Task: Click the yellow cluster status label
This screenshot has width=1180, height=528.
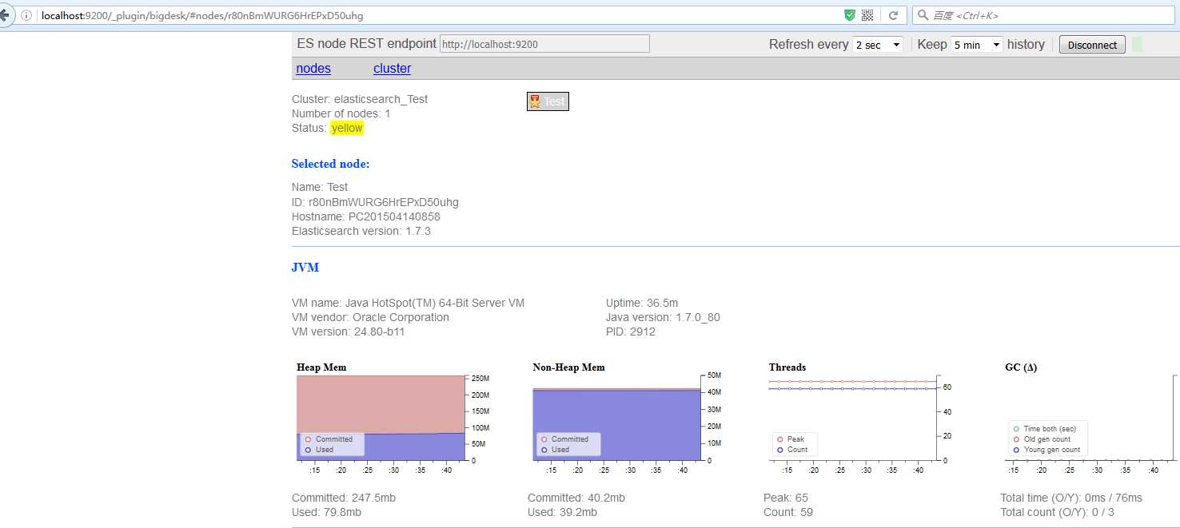Action: [347, 128]
